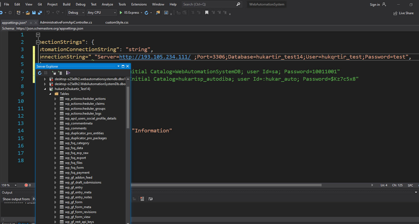Click the Open File folder icon

click(x=28, y=13)
